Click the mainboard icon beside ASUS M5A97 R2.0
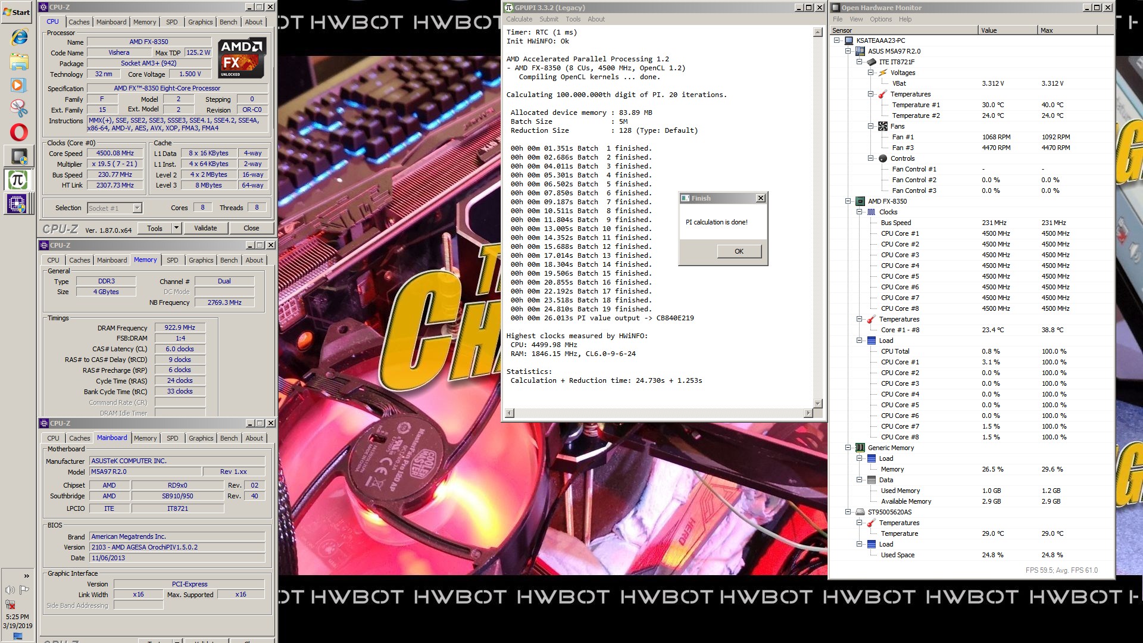The height and width of the screenshot is (643, 1143). point(860,51)
